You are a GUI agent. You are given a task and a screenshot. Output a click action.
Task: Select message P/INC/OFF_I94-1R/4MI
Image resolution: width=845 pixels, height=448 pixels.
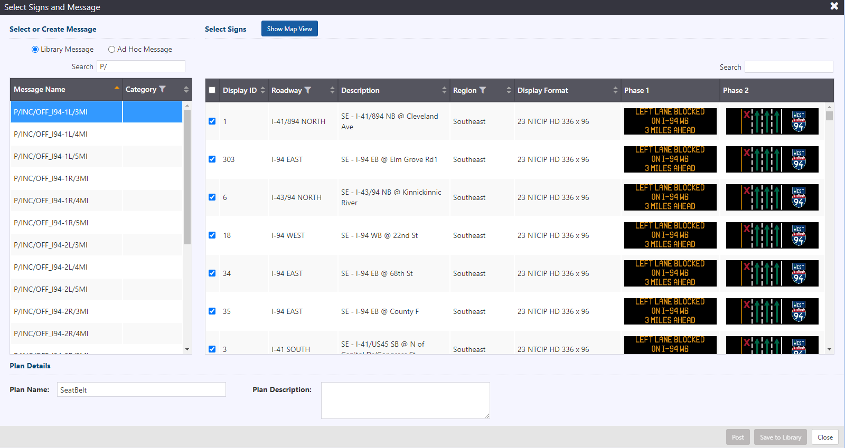[97, 201]
